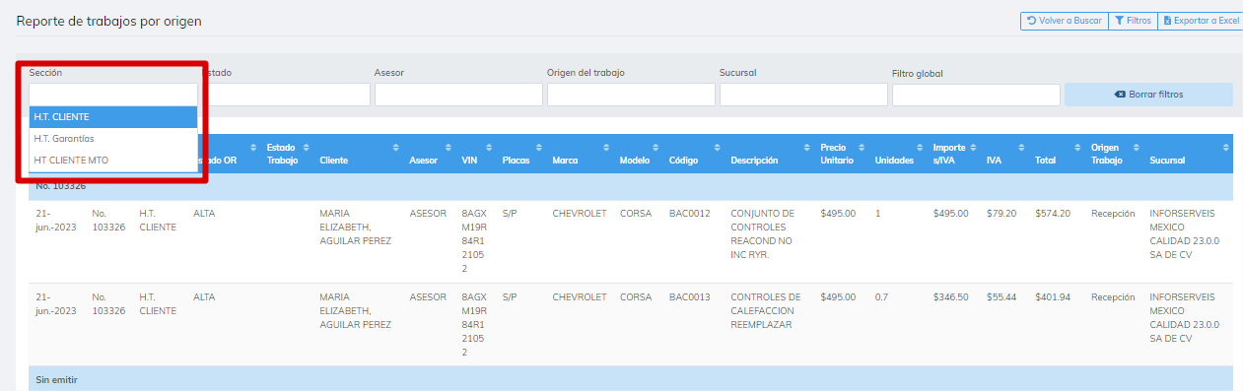Sort by Sucursal column header arrows
Viewport: 1243px width, 391px height.
click(1225, 148)
